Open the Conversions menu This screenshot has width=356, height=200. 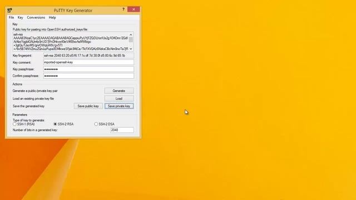[36, 17]
